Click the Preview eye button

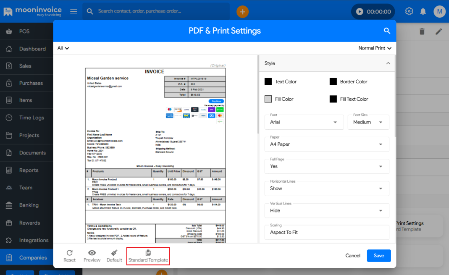[92, 256]
